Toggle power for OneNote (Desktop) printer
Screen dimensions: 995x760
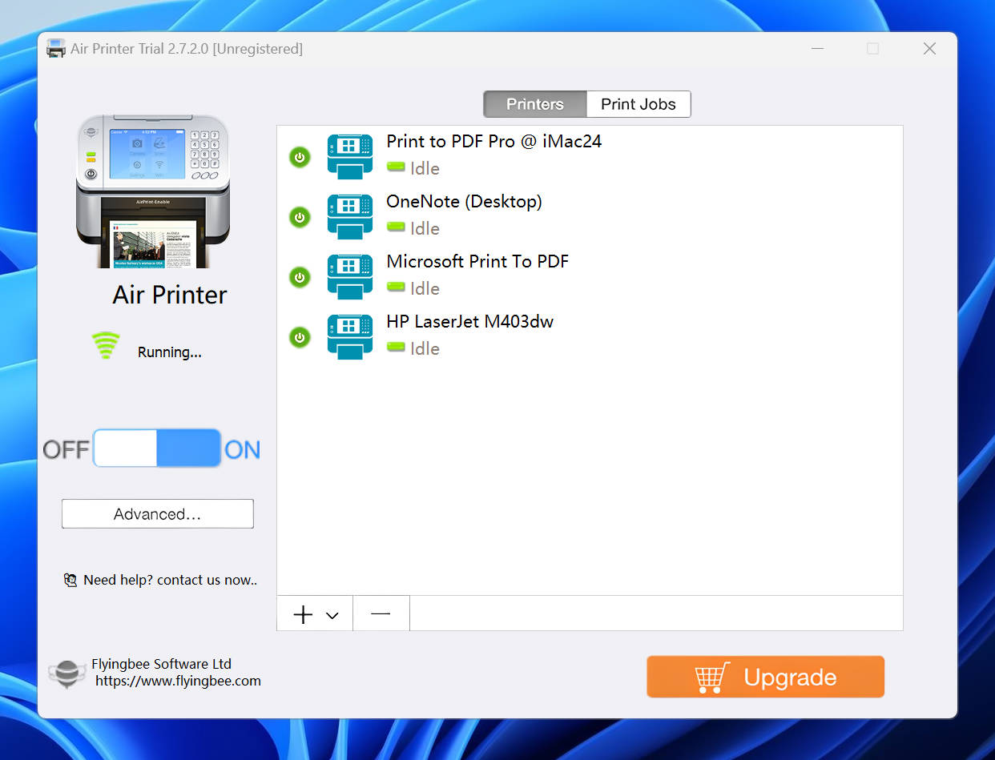(x=300, y=217)
